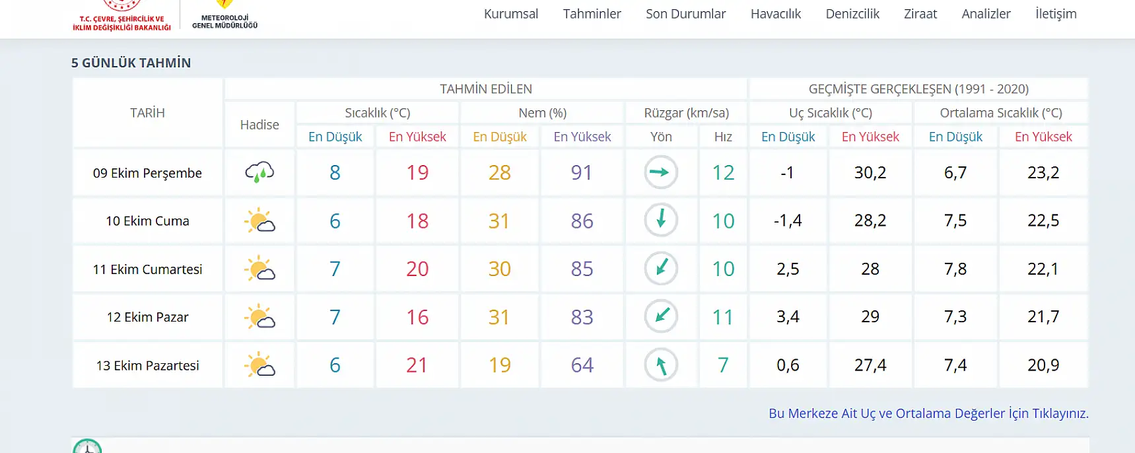The image size is (1135, 453).
Task: Click the Meteoroloji Genel Müdürlüğü logo
Action: (x=224, y=16)
